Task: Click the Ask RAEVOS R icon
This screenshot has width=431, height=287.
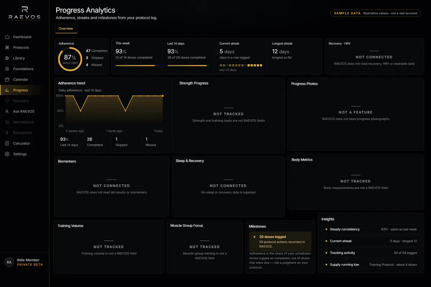Action: click(x=7, y=112)
